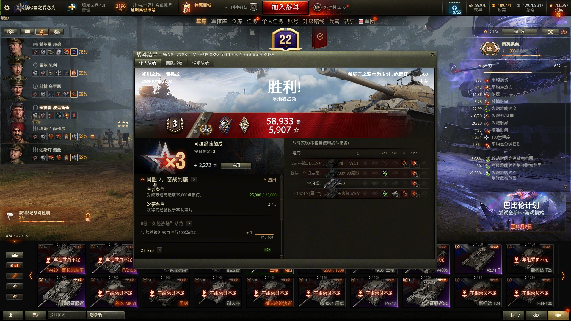
Task: Collapse the 同盟-7 奋战到底 mission section
Action: click(142, 180)
